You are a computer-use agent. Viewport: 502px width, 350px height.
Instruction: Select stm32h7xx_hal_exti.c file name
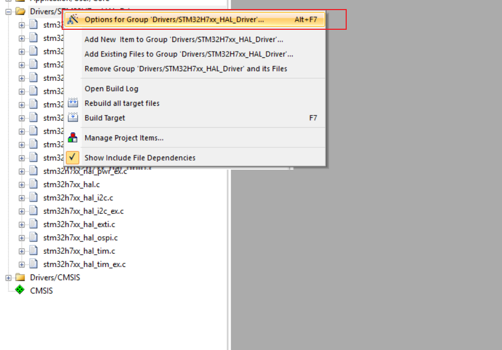pos(79,224)
